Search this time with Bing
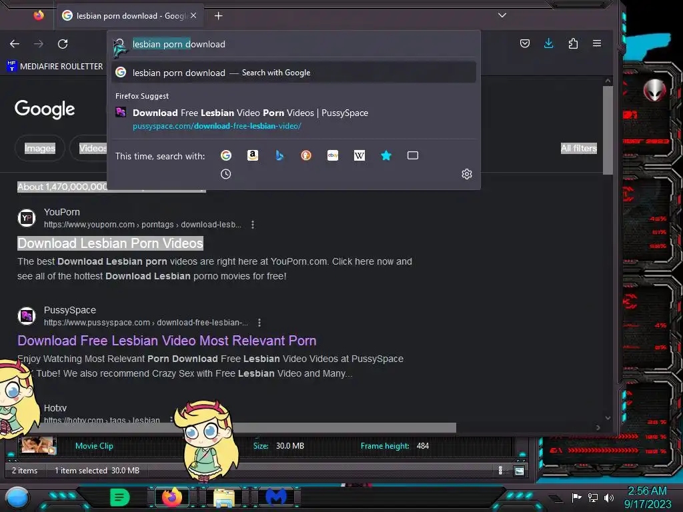 pyautogui.click(x=279, y=155)
